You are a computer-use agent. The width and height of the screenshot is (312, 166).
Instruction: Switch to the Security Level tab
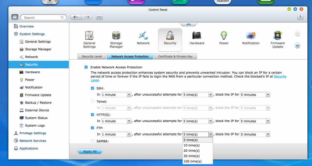[x=92, y=56]
